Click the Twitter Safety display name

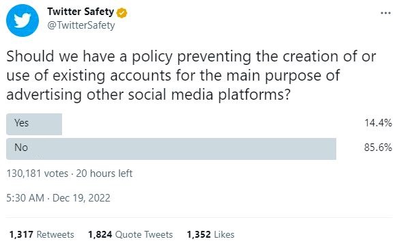click(x=80, y=12)
